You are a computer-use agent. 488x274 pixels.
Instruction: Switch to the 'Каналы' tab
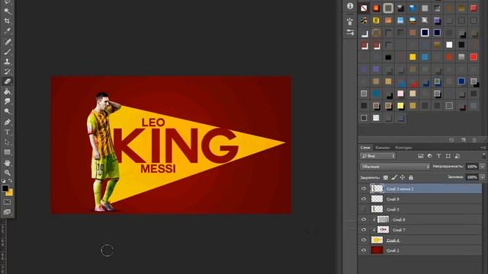(383, 148)
